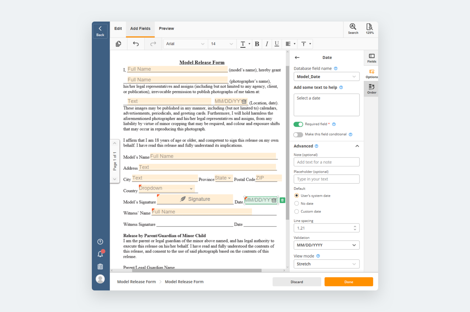
Task: Select the No date radio option
Action: pyautogui.click(x=297, y=204)
